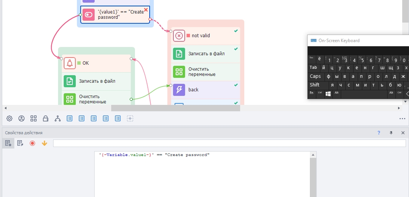The height and width of the screenshot is (197, 409).
Task: Select the action settings document-gear icon
Action: coord(8,143)
